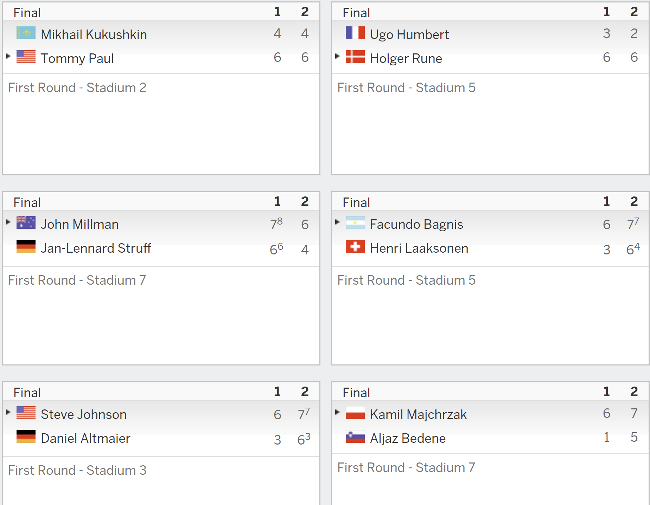Click the Argentine flag beside Facundo Bagnis
Image resolution: width=650 pixels, height=505 pixels.
[x=355, y=223]
